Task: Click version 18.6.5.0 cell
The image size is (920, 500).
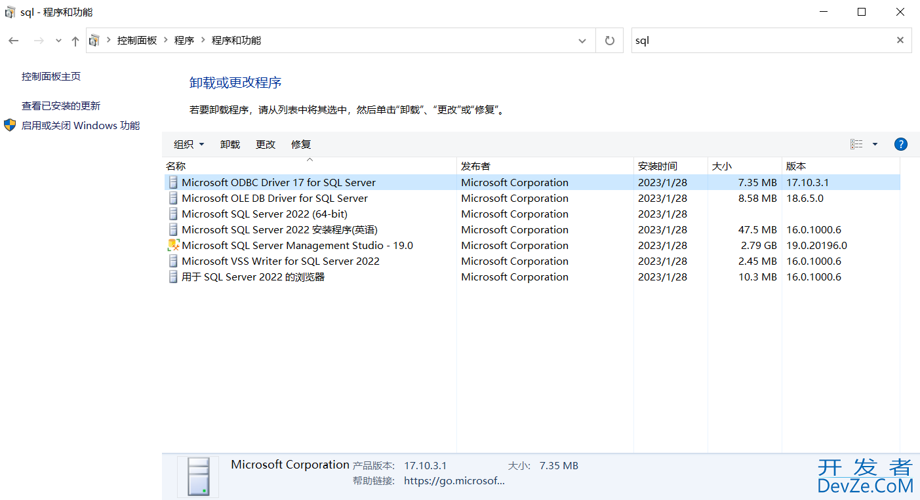Action: 805,199
